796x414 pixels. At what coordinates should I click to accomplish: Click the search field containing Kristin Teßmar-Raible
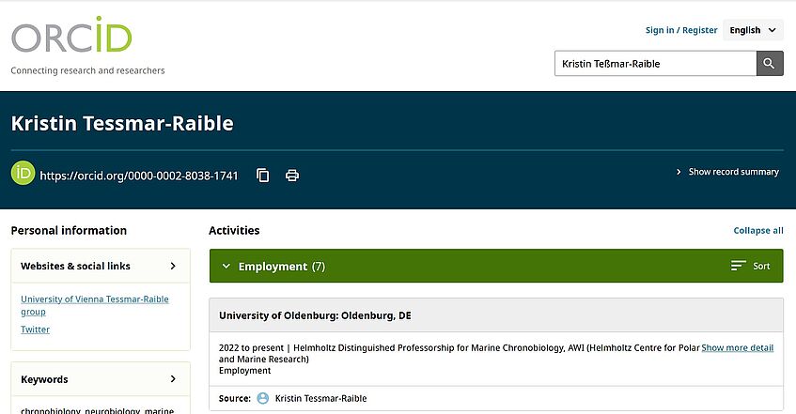point(655,64)
